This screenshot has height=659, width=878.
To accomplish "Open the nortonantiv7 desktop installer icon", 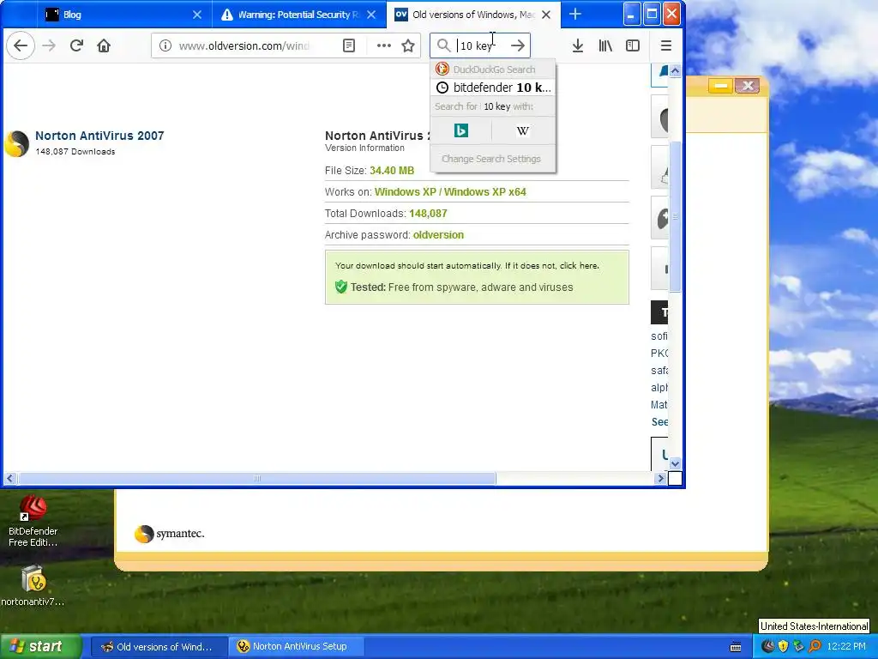I will (x=33, y=586).
